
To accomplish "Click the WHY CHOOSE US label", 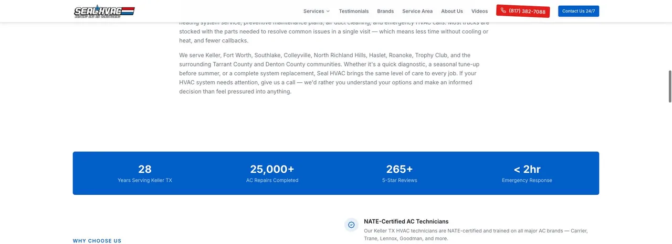I will (97, 241).
